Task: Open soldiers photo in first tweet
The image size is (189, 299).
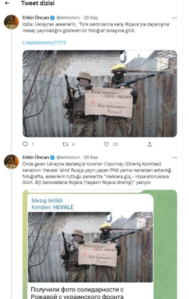Action: click(100, 93)
